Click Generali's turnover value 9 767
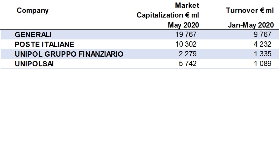 coord(262,34)
